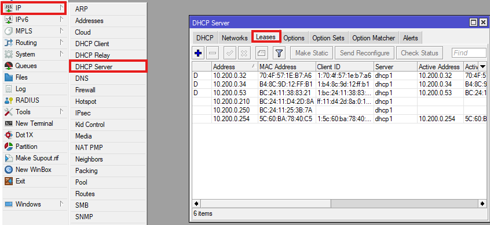Expand the Routing submenu arrow
Image resolution: width=490 pixels, height=225 pixels.
point(62,43)
